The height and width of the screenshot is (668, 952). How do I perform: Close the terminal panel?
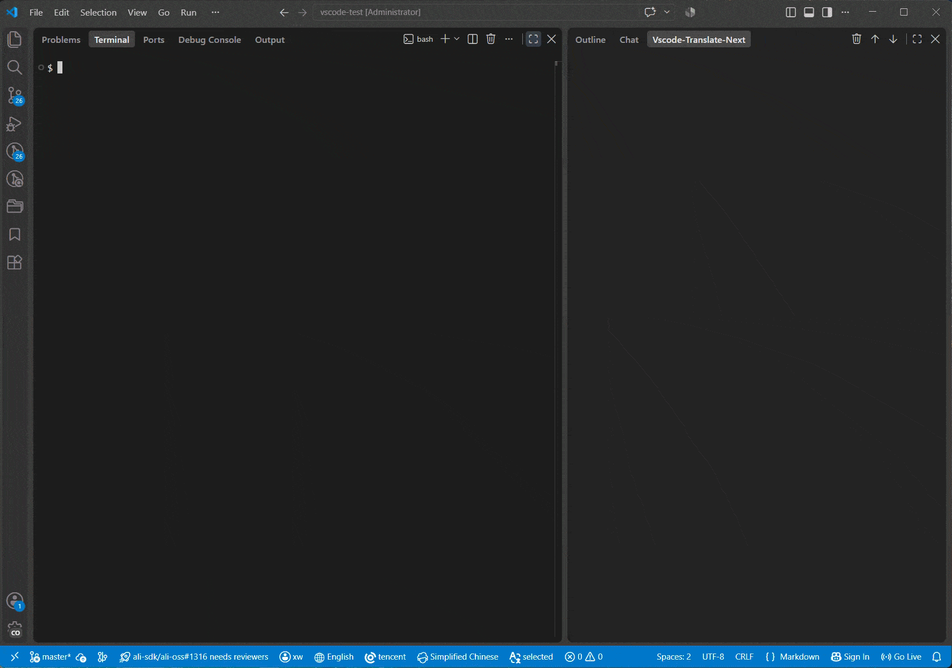pos(552,39)
